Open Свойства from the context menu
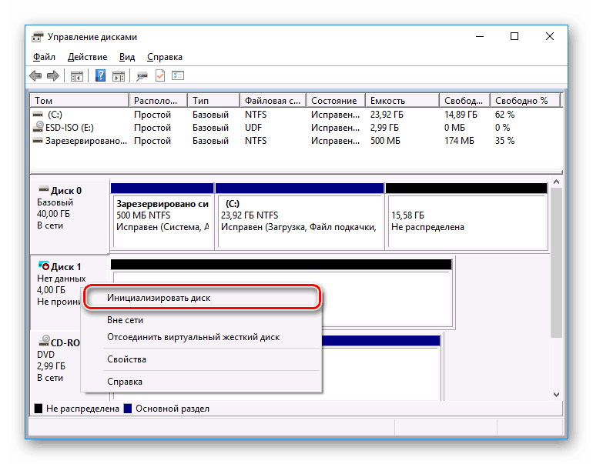 tap(202, 359)
